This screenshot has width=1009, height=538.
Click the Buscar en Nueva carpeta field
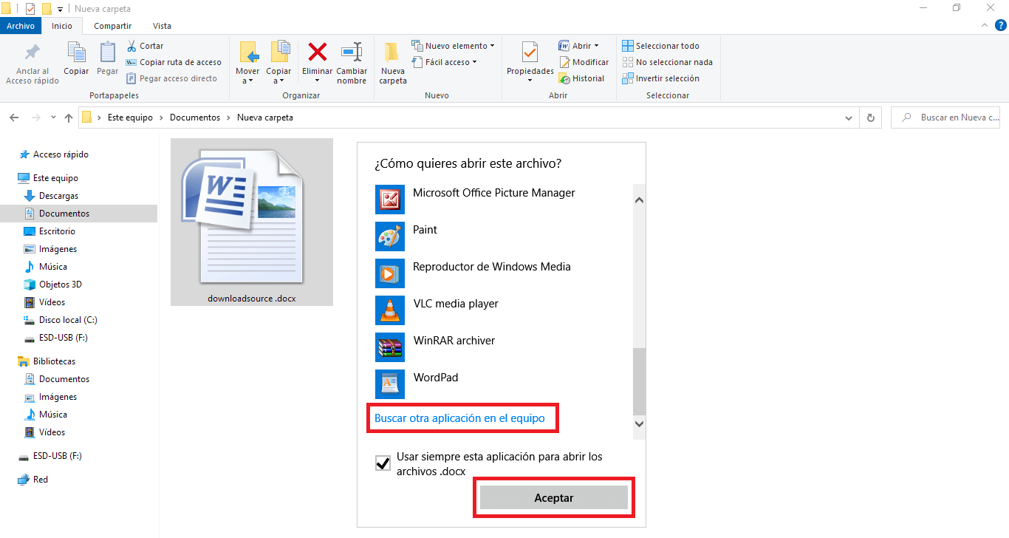coord(945,118)
